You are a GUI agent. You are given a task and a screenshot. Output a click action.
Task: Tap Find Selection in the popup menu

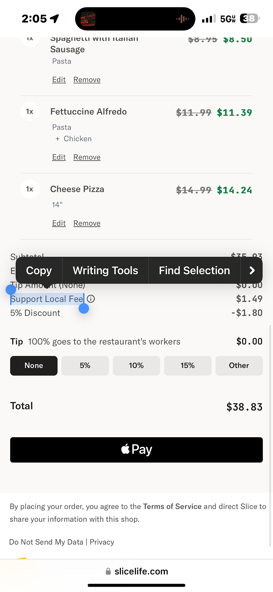tap(194, 270)
